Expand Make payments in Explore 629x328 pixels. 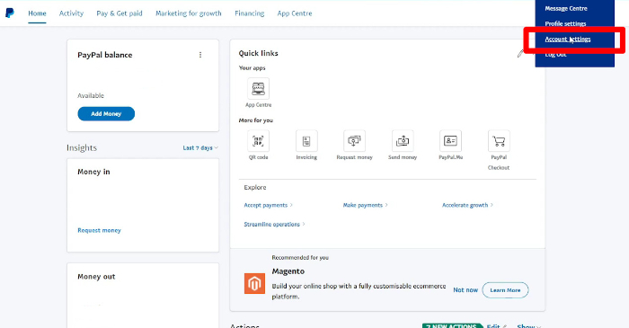(x=365, y=205)
